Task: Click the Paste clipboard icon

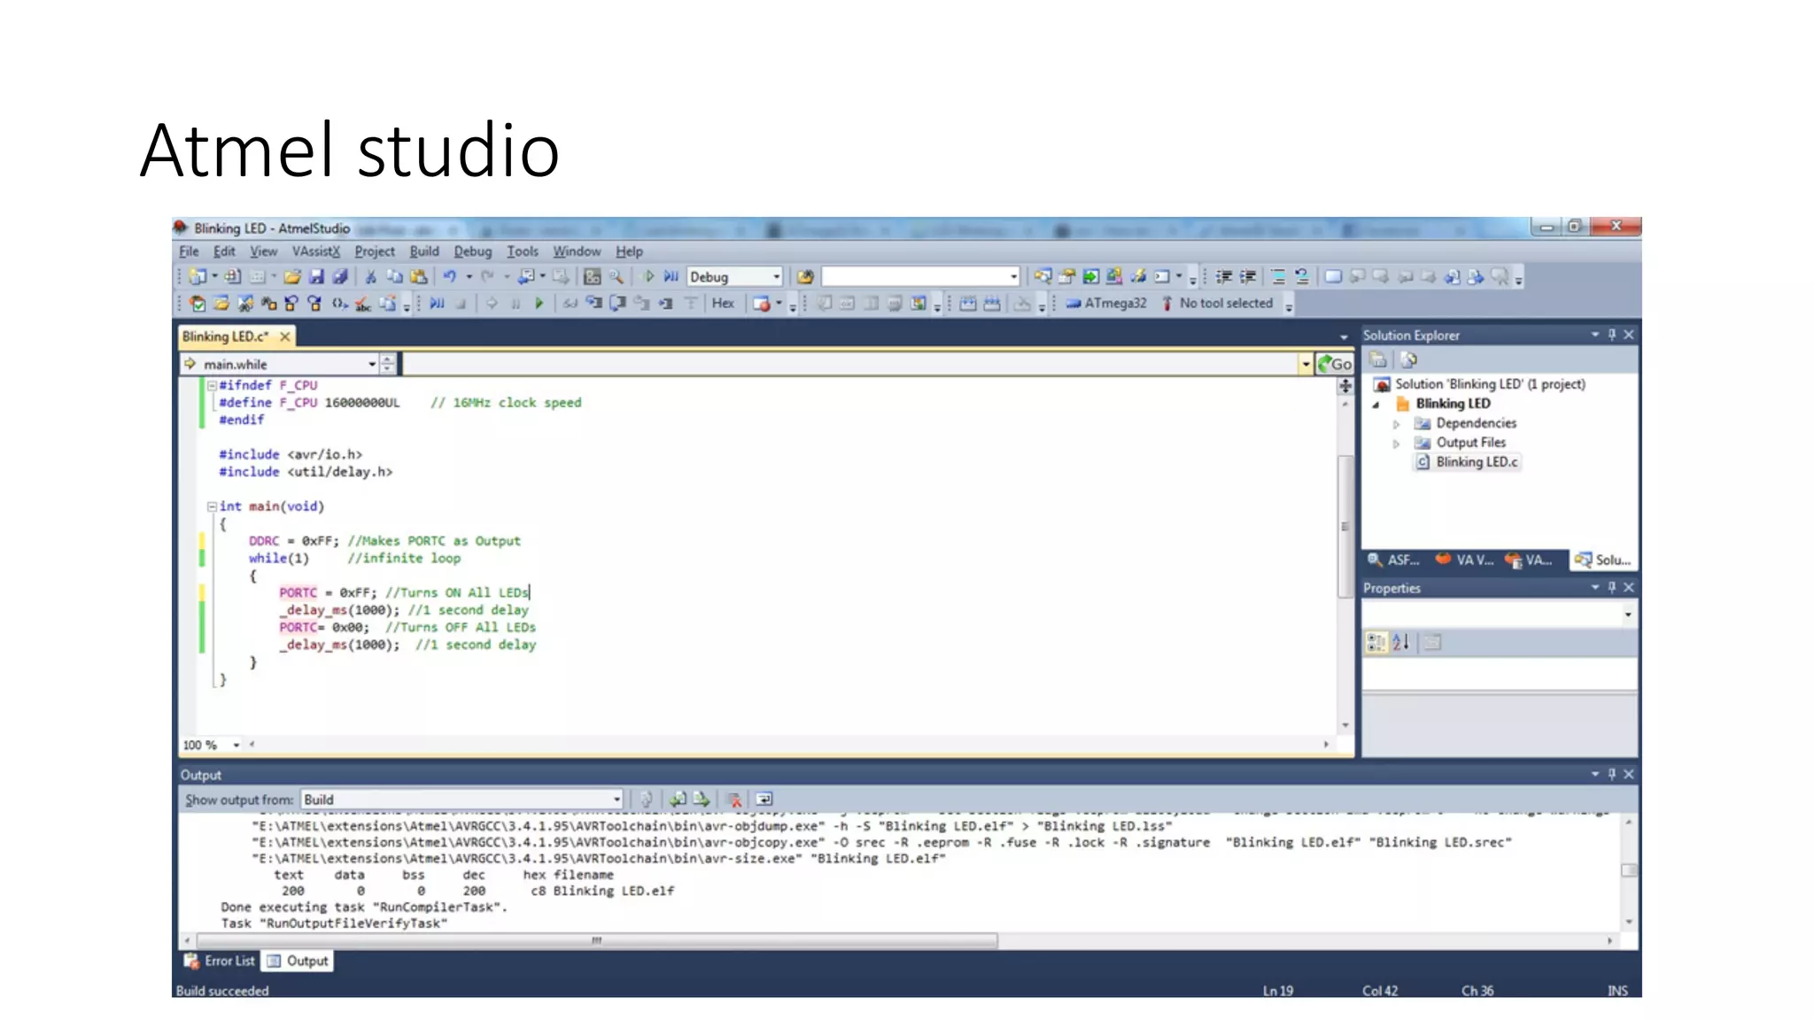Action: (x=418, y=277)
